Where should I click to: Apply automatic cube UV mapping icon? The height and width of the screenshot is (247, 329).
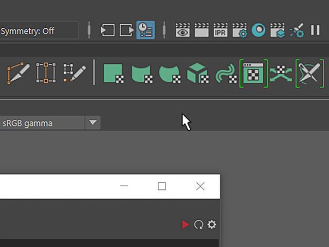(x=198, y=73)
